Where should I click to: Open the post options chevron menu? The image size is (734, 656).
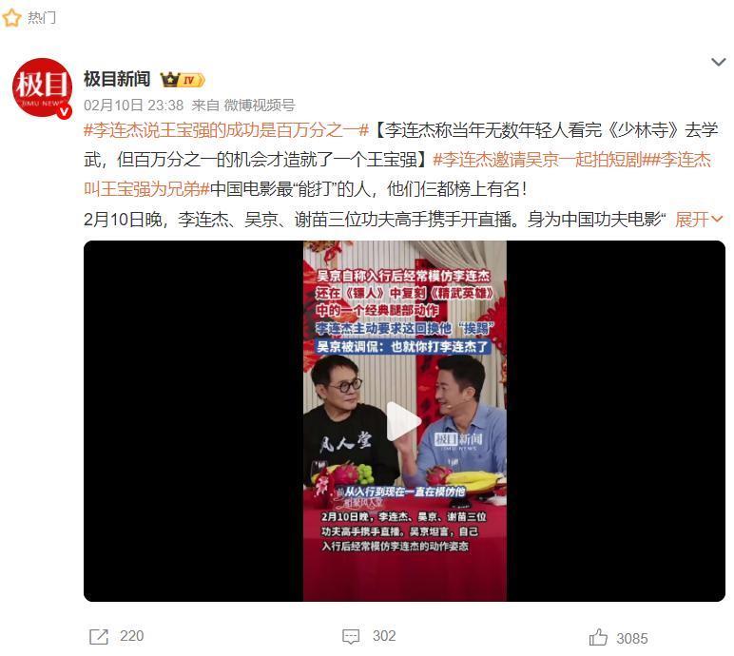(718, 62)
